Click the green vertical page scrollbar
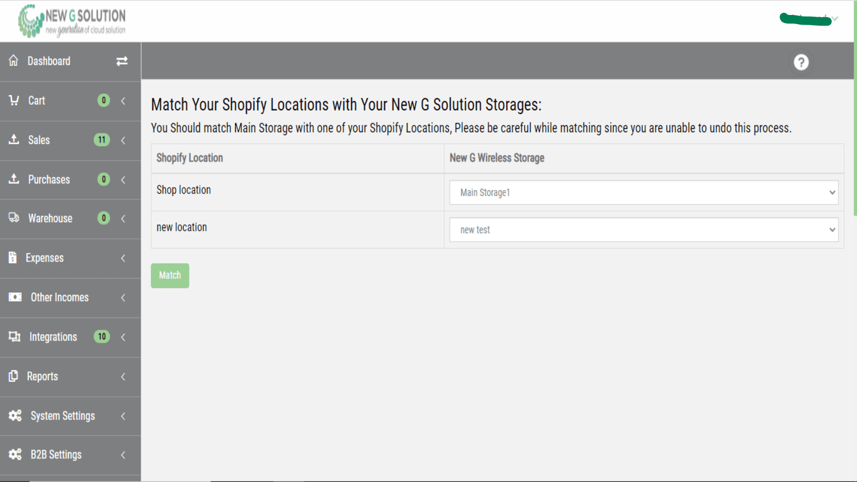The image size is (857, 482). click(855, 107)
